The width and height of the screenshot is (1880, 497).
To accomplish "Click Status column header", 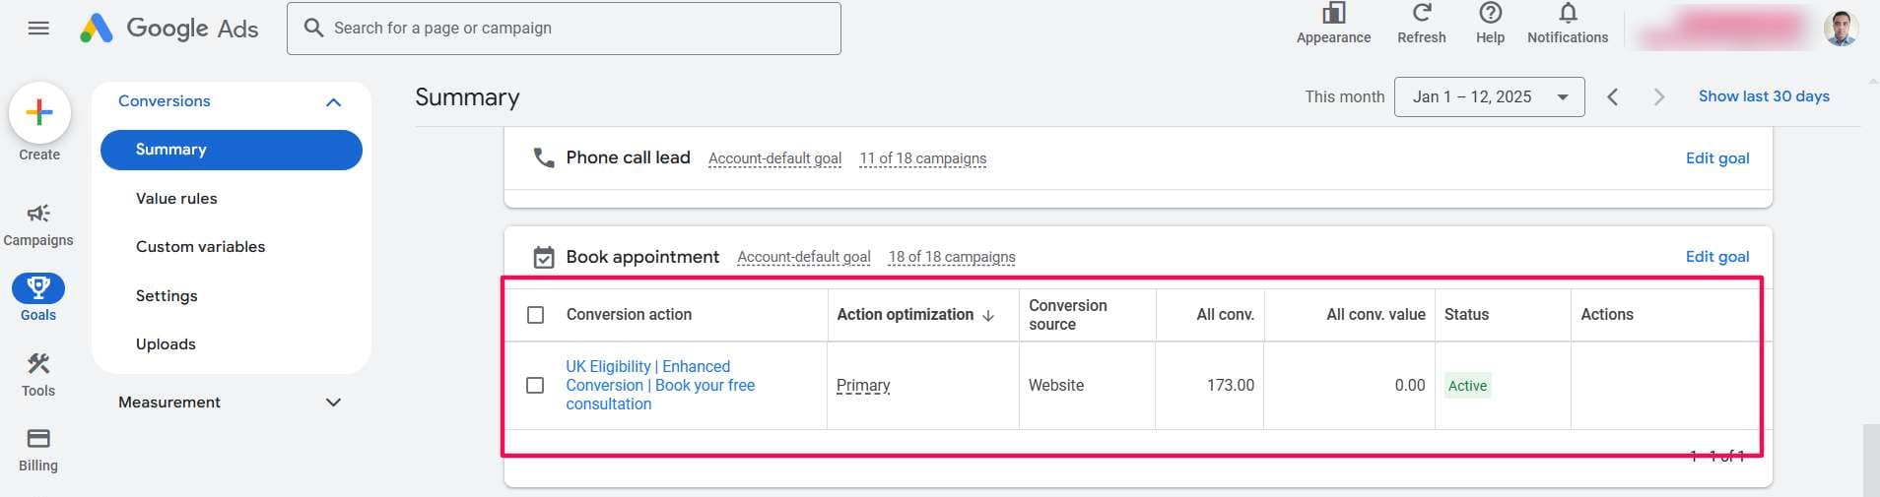I will (1466, 315).
